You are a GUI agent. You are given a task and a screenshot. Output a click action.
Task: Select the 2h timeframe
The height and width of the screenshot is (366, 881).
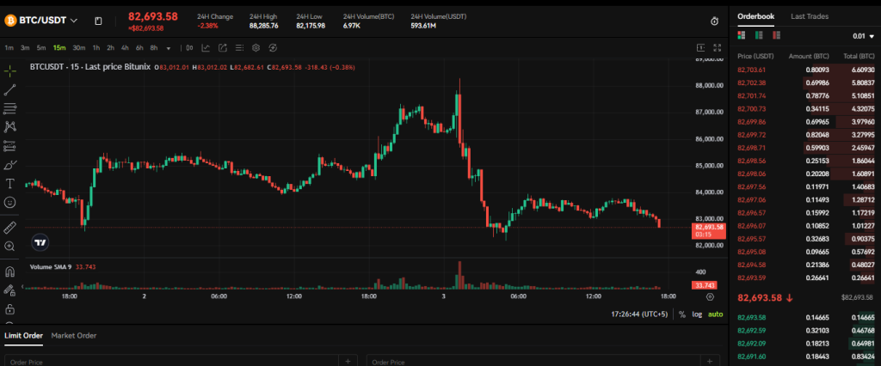[x=111, y=48]
